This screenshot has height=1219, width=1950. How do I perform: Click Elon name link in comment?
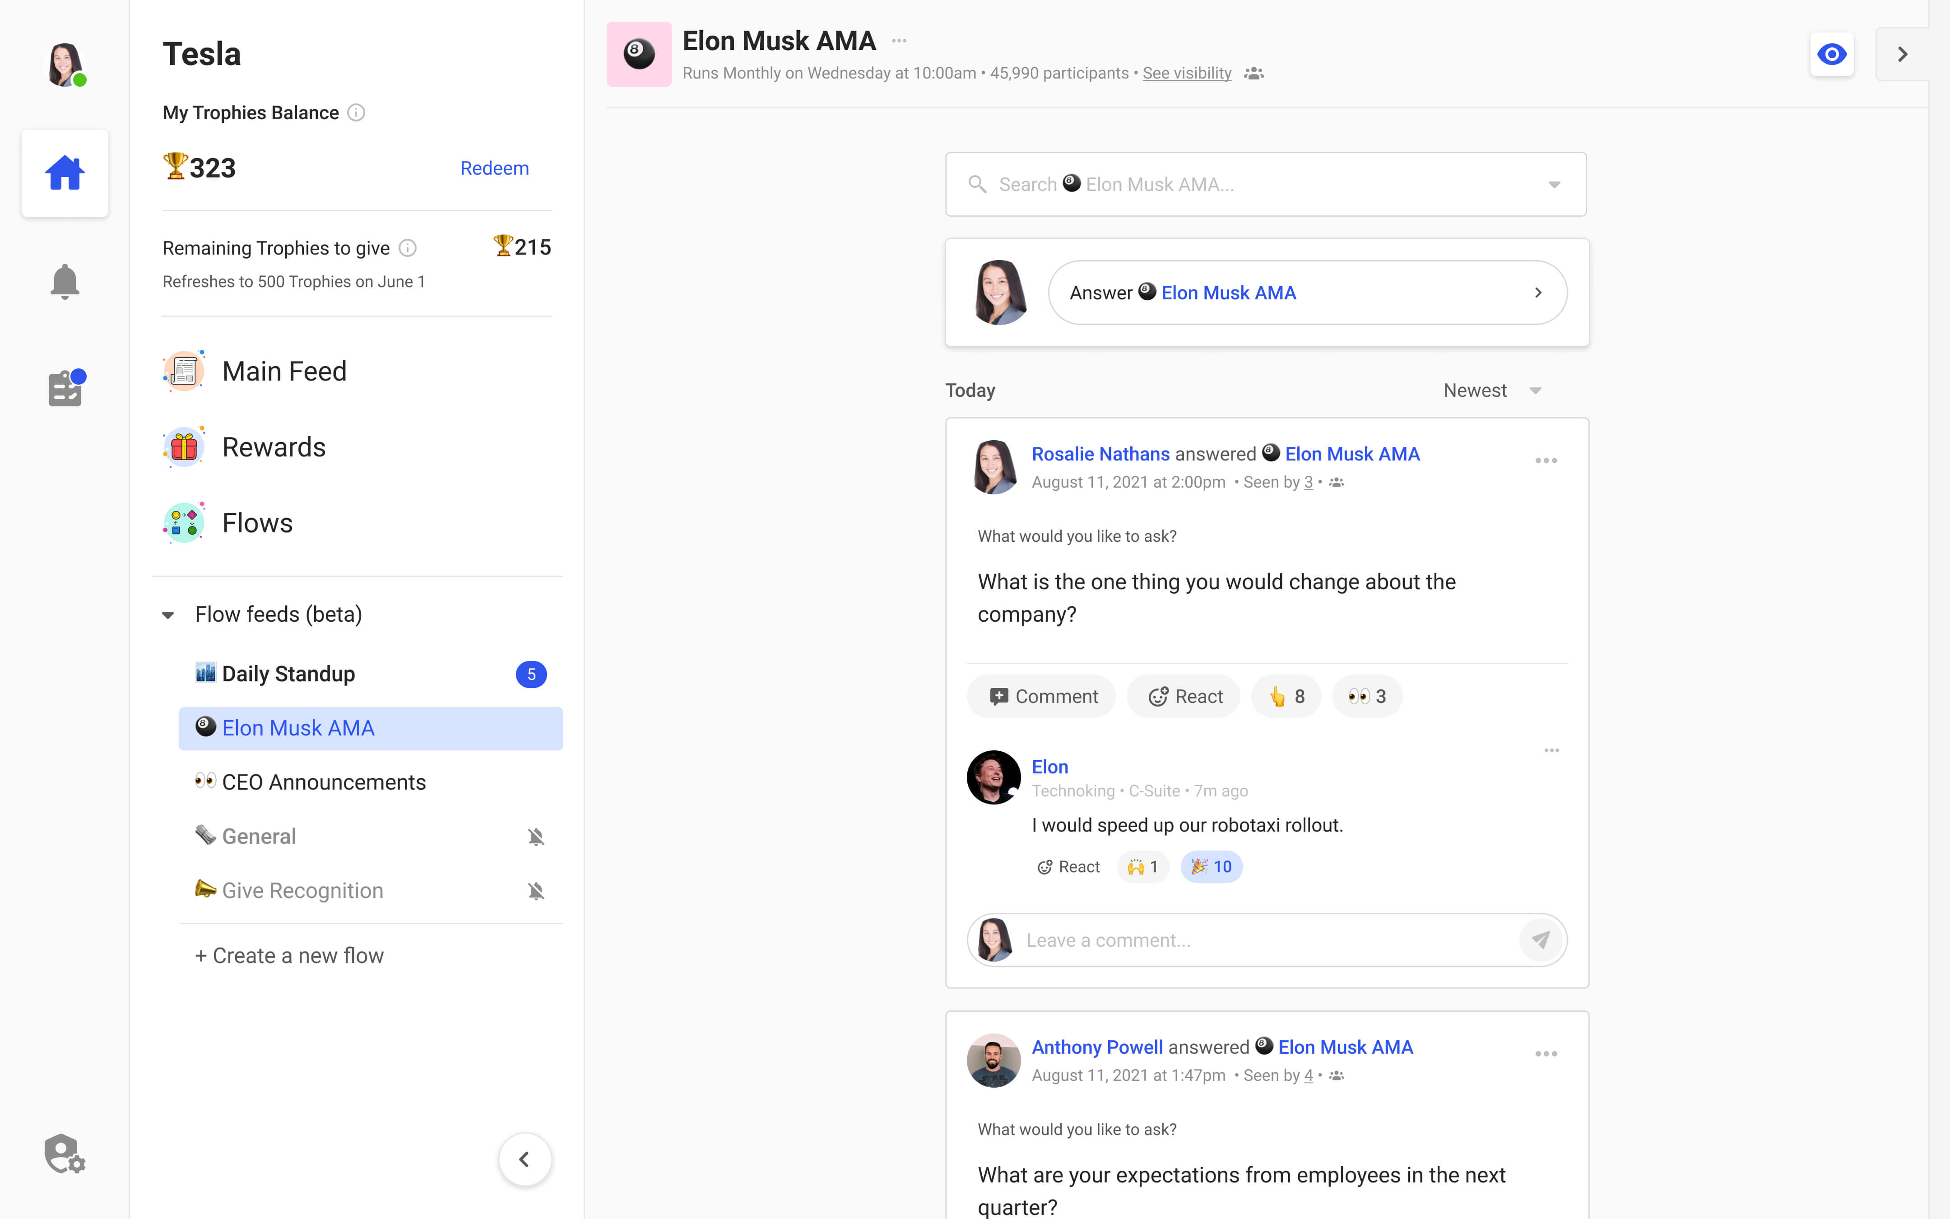click(x=1049, y=767)
